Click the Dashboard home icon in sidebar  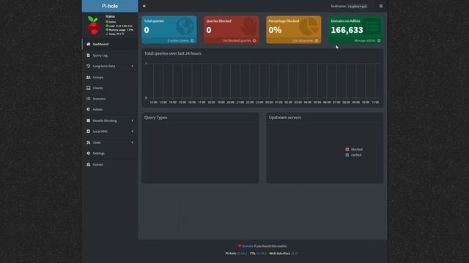point(88,44)
